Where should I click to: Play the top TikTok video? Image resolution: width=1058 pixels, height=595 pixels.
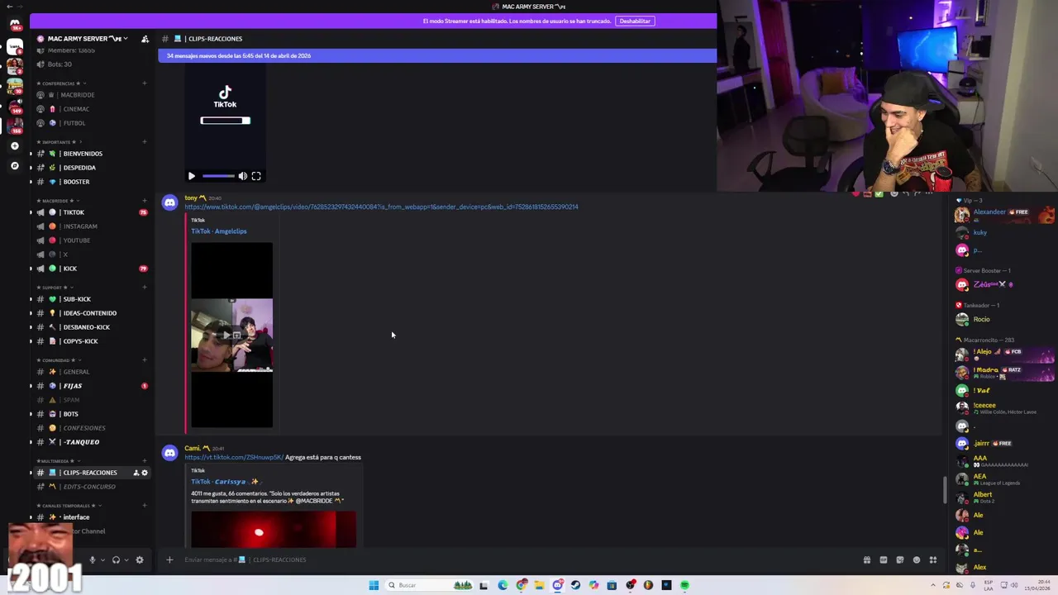[192, 176]
